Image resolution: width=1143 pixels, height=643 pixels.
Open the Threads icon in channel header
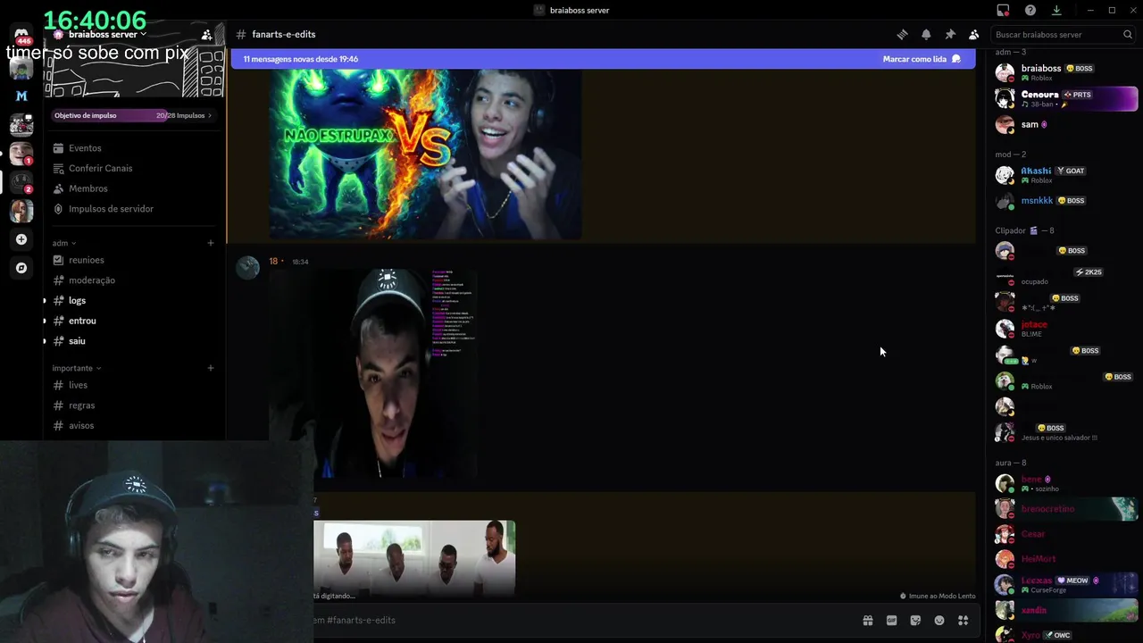coord(902,34)
